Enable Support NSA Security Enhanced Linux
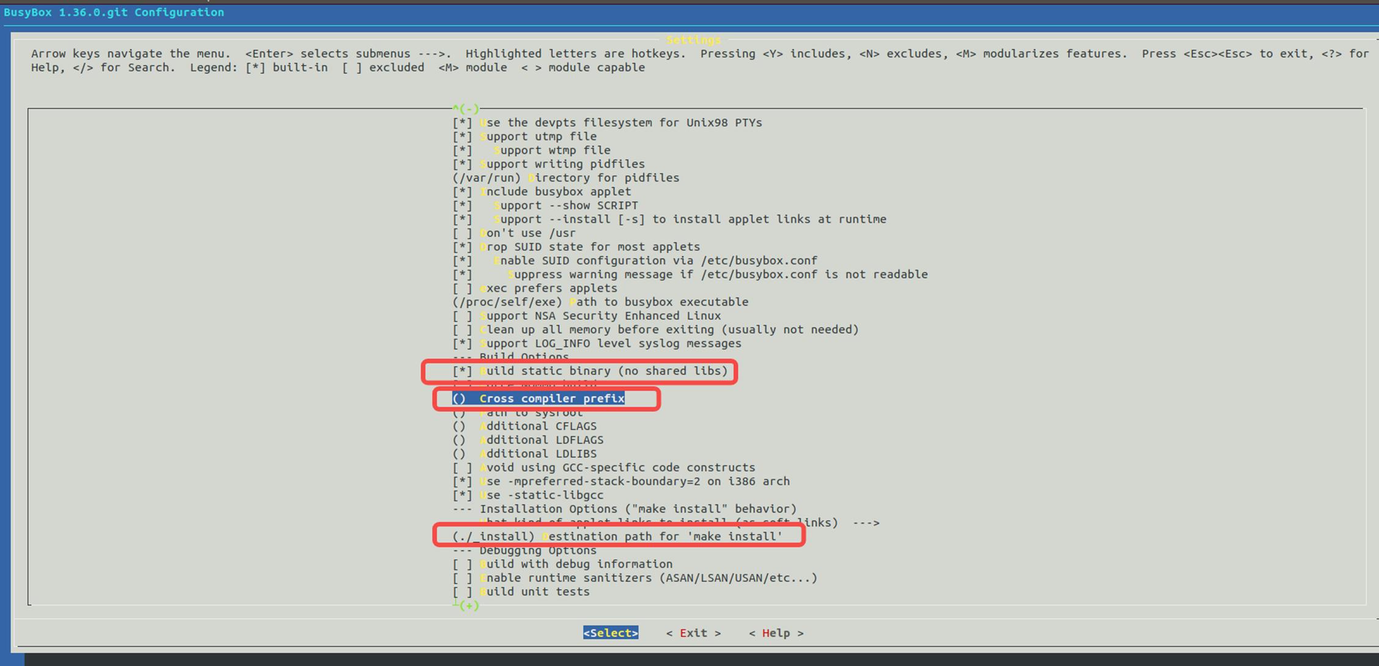This screenshot has height=666, width=1379. coord(586,316)
